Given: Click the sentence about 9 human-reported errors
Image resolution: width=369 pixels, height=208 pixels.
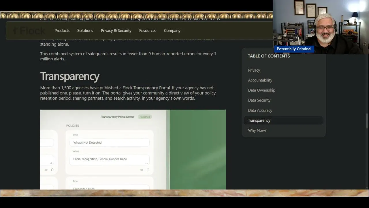Looking at the screenshot, I should click(x=128, y=56).
